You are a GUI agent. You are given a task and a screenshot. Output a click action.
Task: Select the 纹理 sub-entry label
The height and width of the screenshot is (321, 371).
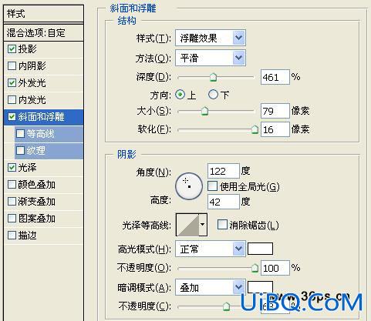36,151
